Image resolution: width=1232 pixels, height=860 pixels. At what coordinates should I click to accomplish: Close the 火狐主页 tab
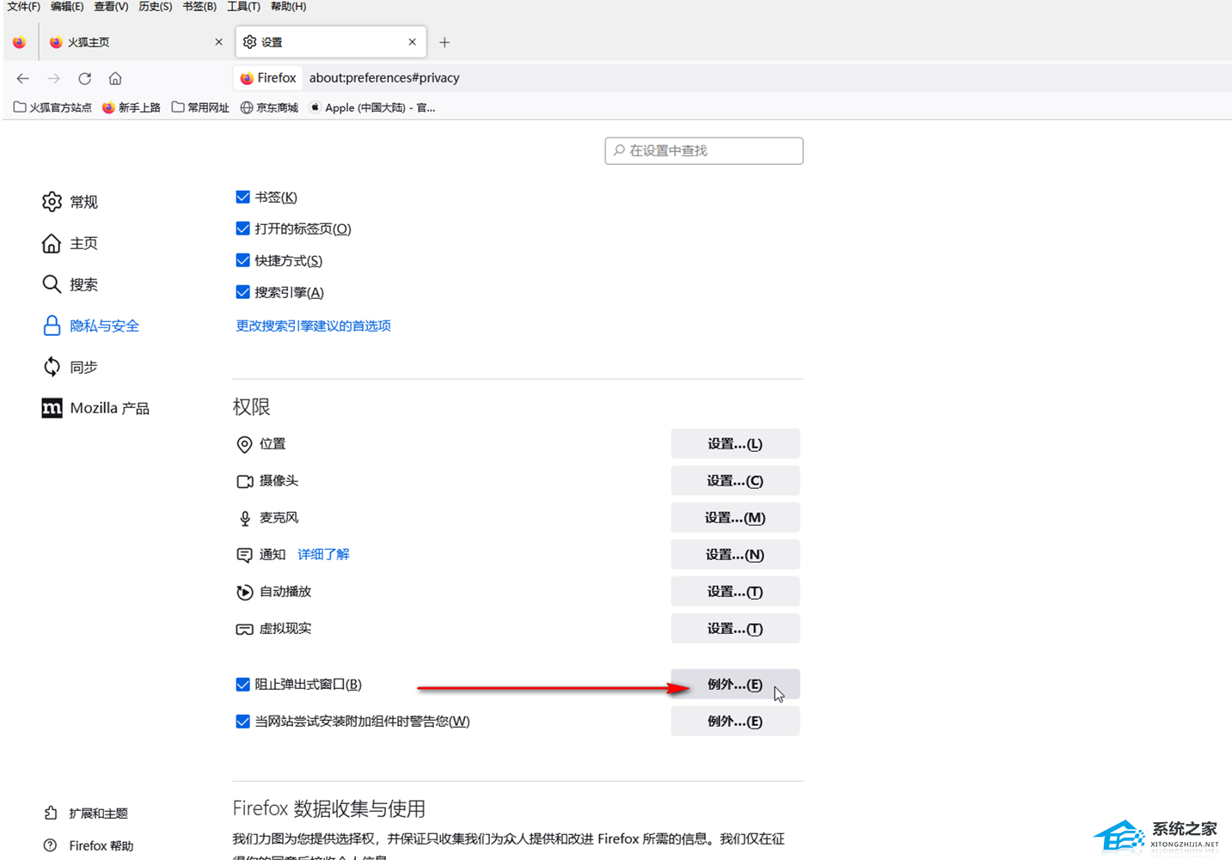(x=218, y=42)
